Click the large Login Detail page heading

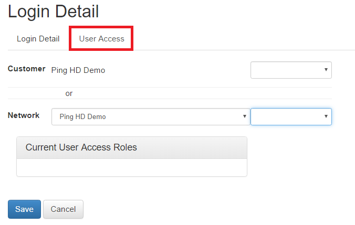(53, 12)
